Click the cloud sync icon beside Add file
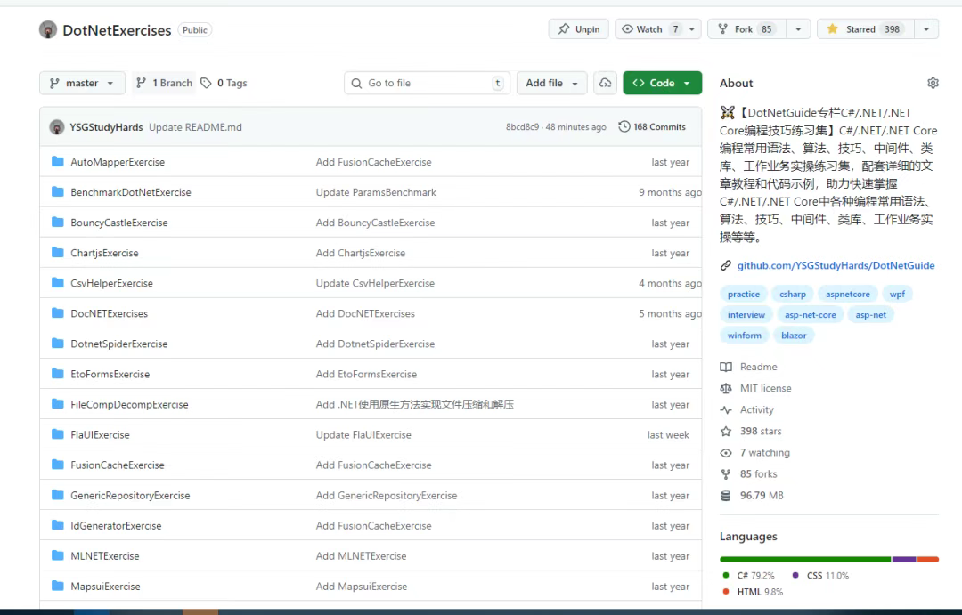The image size is (962, 615). coord(605,83)
